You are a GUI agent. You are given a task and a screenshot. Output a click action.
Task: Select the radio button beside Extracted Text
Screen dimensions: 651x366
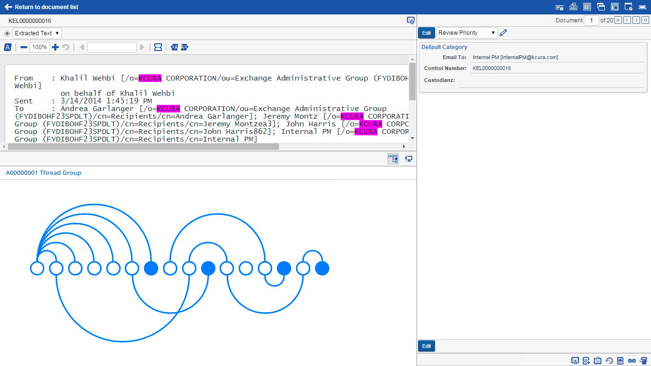click(x=7, y=33)
